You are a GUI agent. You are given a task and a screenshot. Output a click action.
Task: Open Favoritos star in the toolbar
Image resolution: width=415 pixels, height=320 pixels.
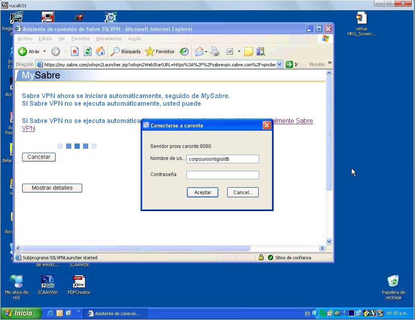tap(160, 51)
